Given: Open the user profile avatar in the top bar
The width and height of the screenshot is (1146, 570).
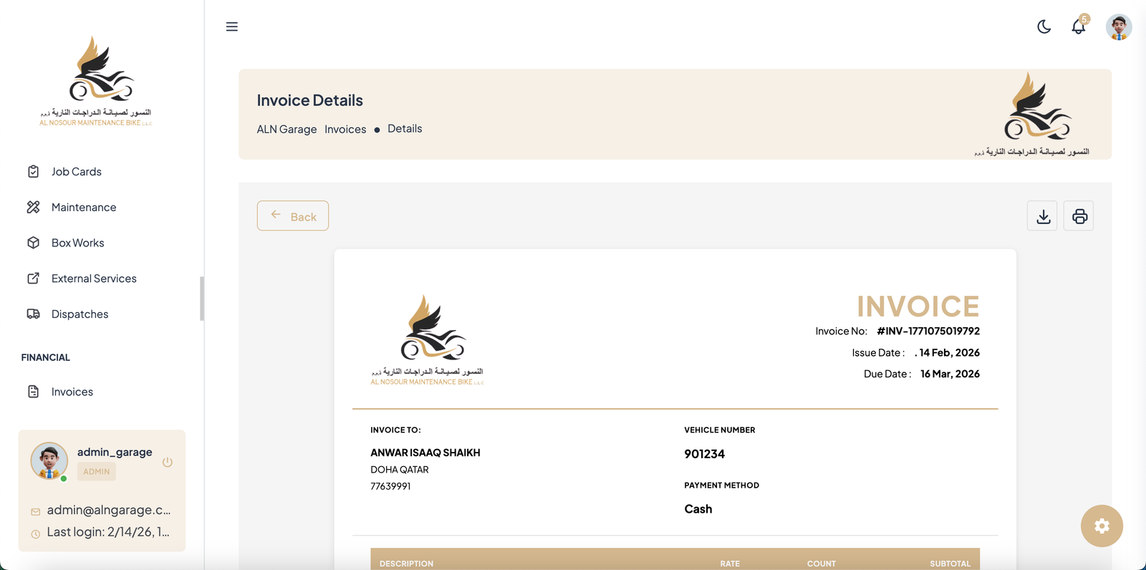Looking at the screenshot, I should point(1118,27).
